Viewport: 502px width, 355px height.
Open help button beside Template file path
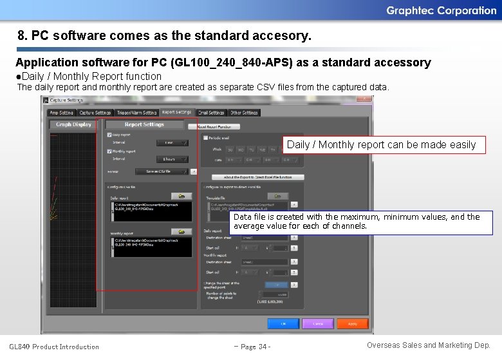click(x=294, y=204)
